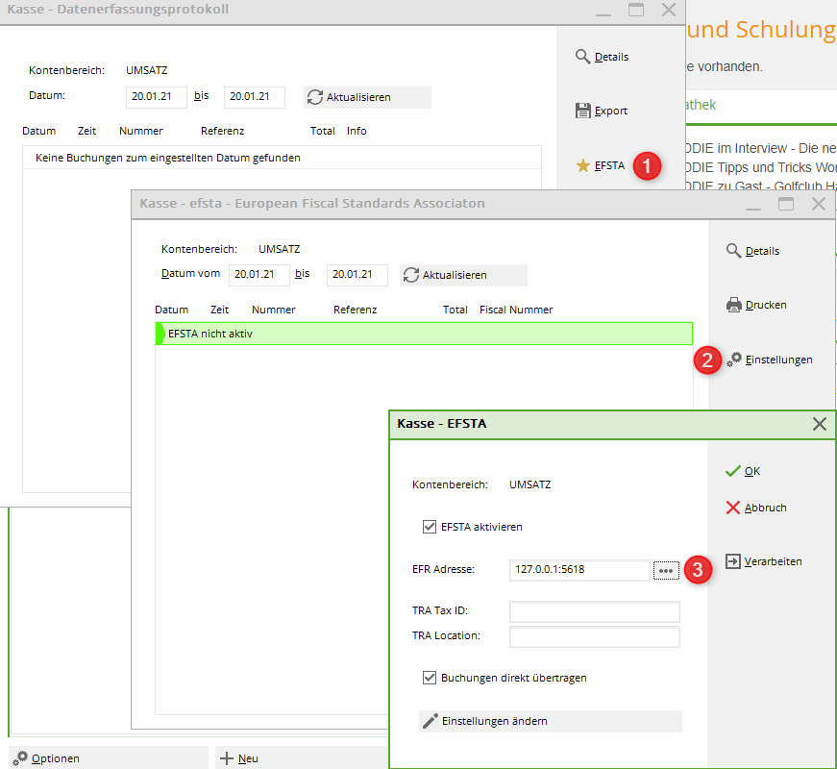Open Details magnifier in the efsta window
The width and height of the screenshot is (837, 769).
click(x=734, y=251)
